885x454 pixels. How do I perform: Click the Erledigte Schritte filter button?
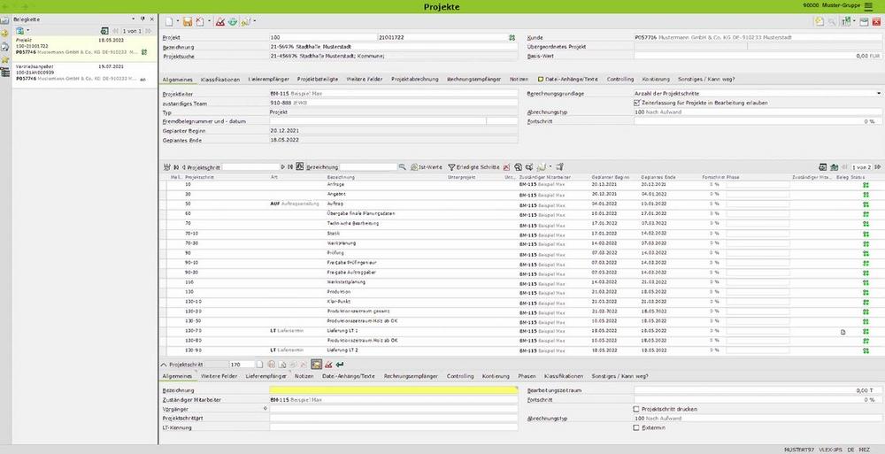(x=475, y=166)
